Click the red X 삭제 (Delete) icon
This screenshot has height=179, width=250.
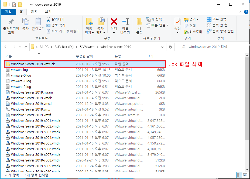point(114,22)
